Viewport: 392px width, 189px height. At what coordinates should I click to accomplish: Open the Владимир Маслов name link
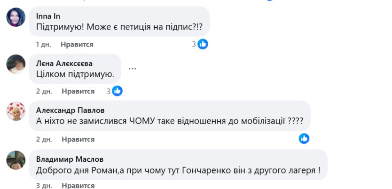coord(70,159)
